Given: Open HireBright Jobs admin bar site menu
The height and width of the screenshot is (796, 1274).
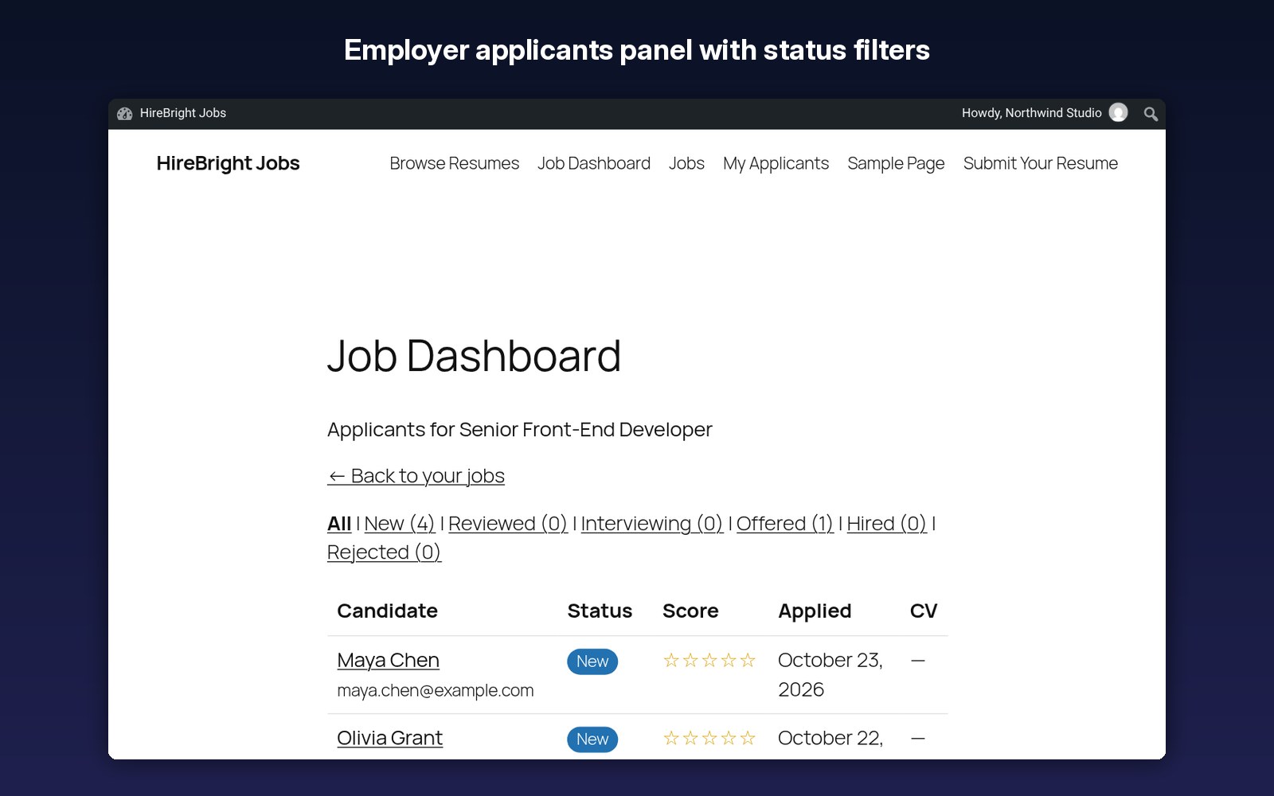Looking at the screenshot, I should click(183, 113).
